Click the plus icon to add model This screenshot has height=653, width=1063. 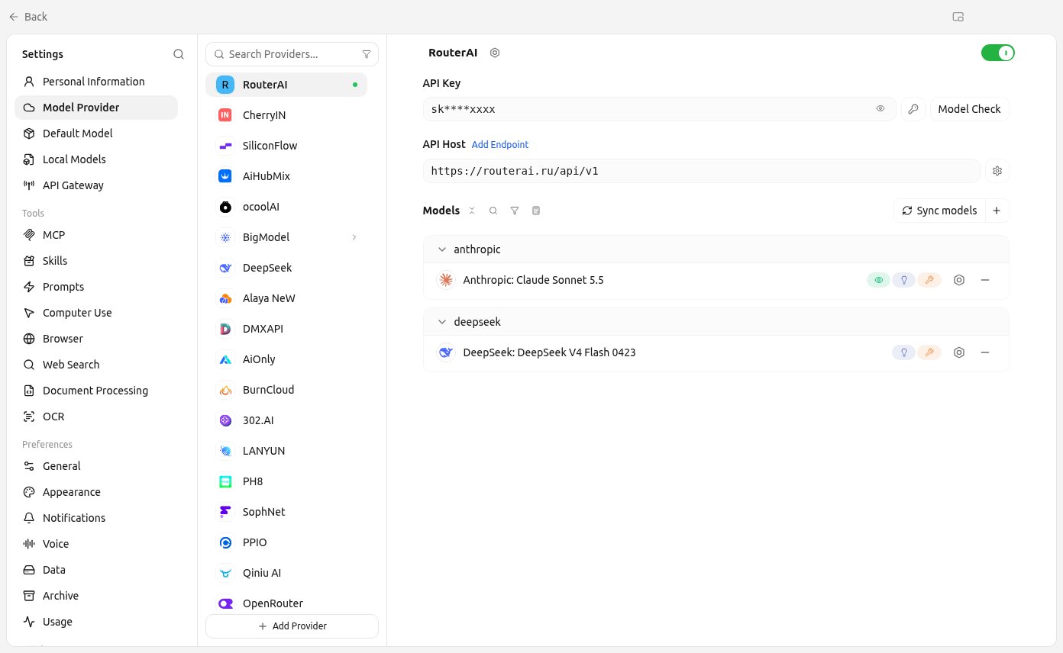997,211
